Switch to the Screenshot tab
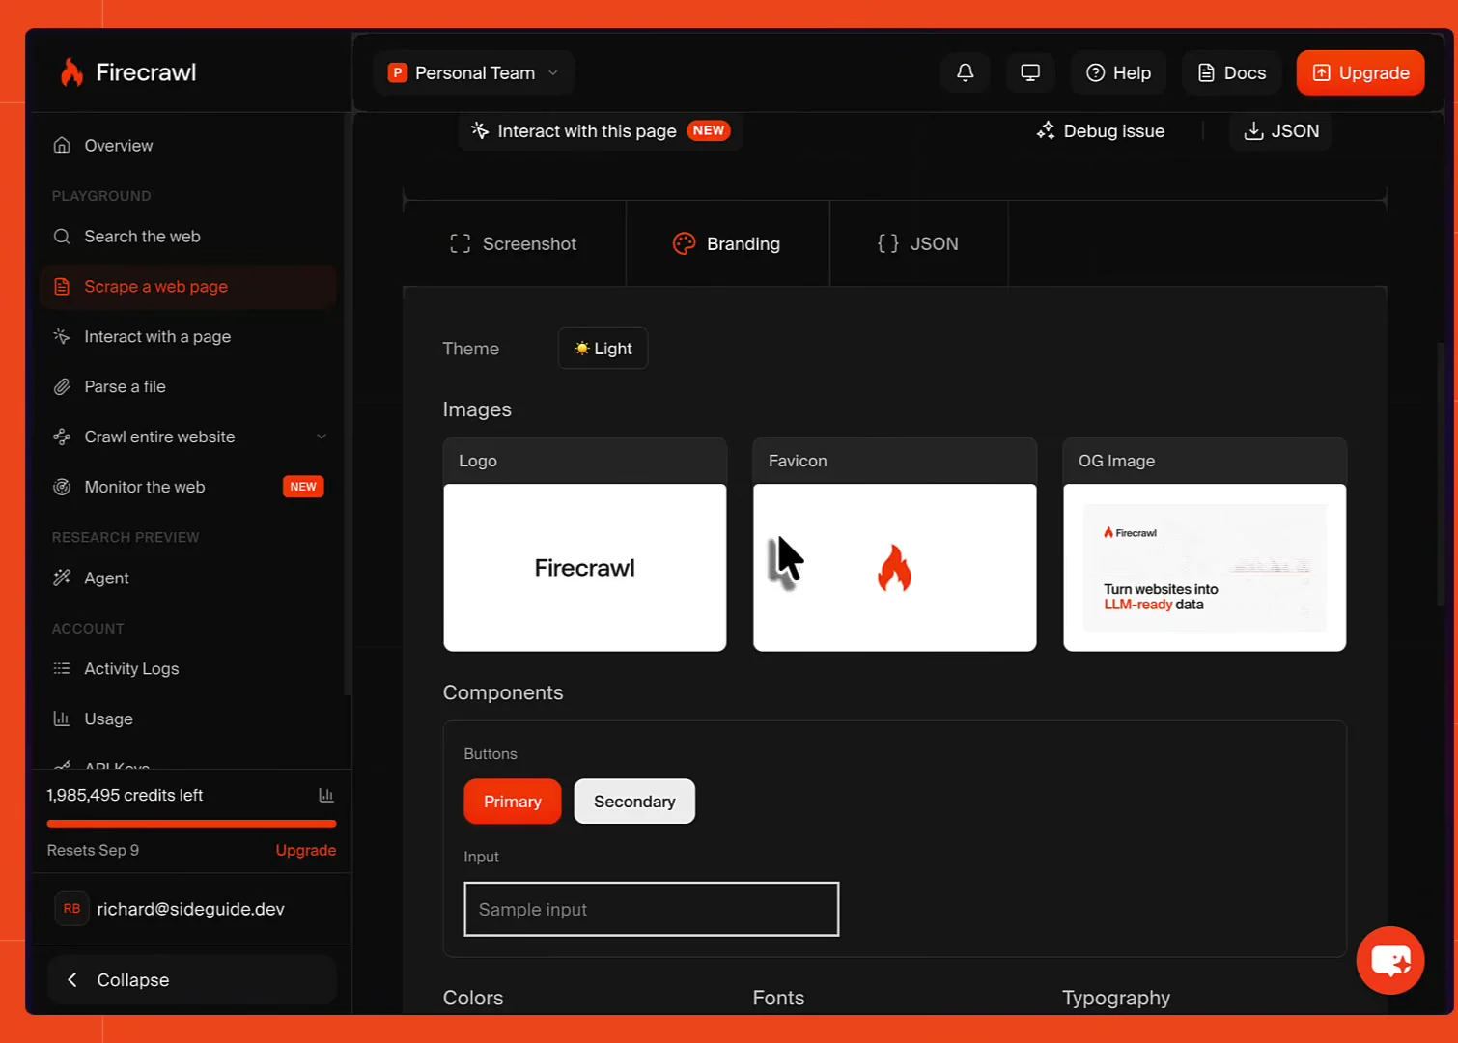Image resolution: width=1458 pixels, height=1043 pixels. click(x=514, y=244)
